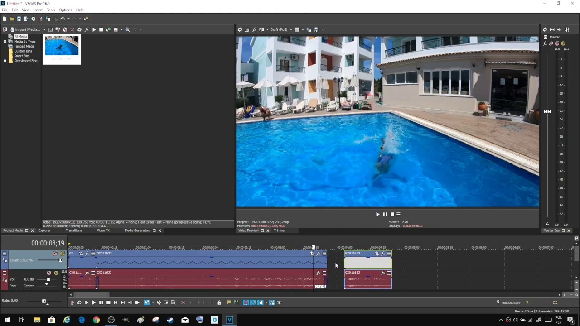Image resolution: width=580 pixels, height=326 pixels.
Task: Create a new project from main toolbar
Action: pyautogui.click(x=5, y=19)
